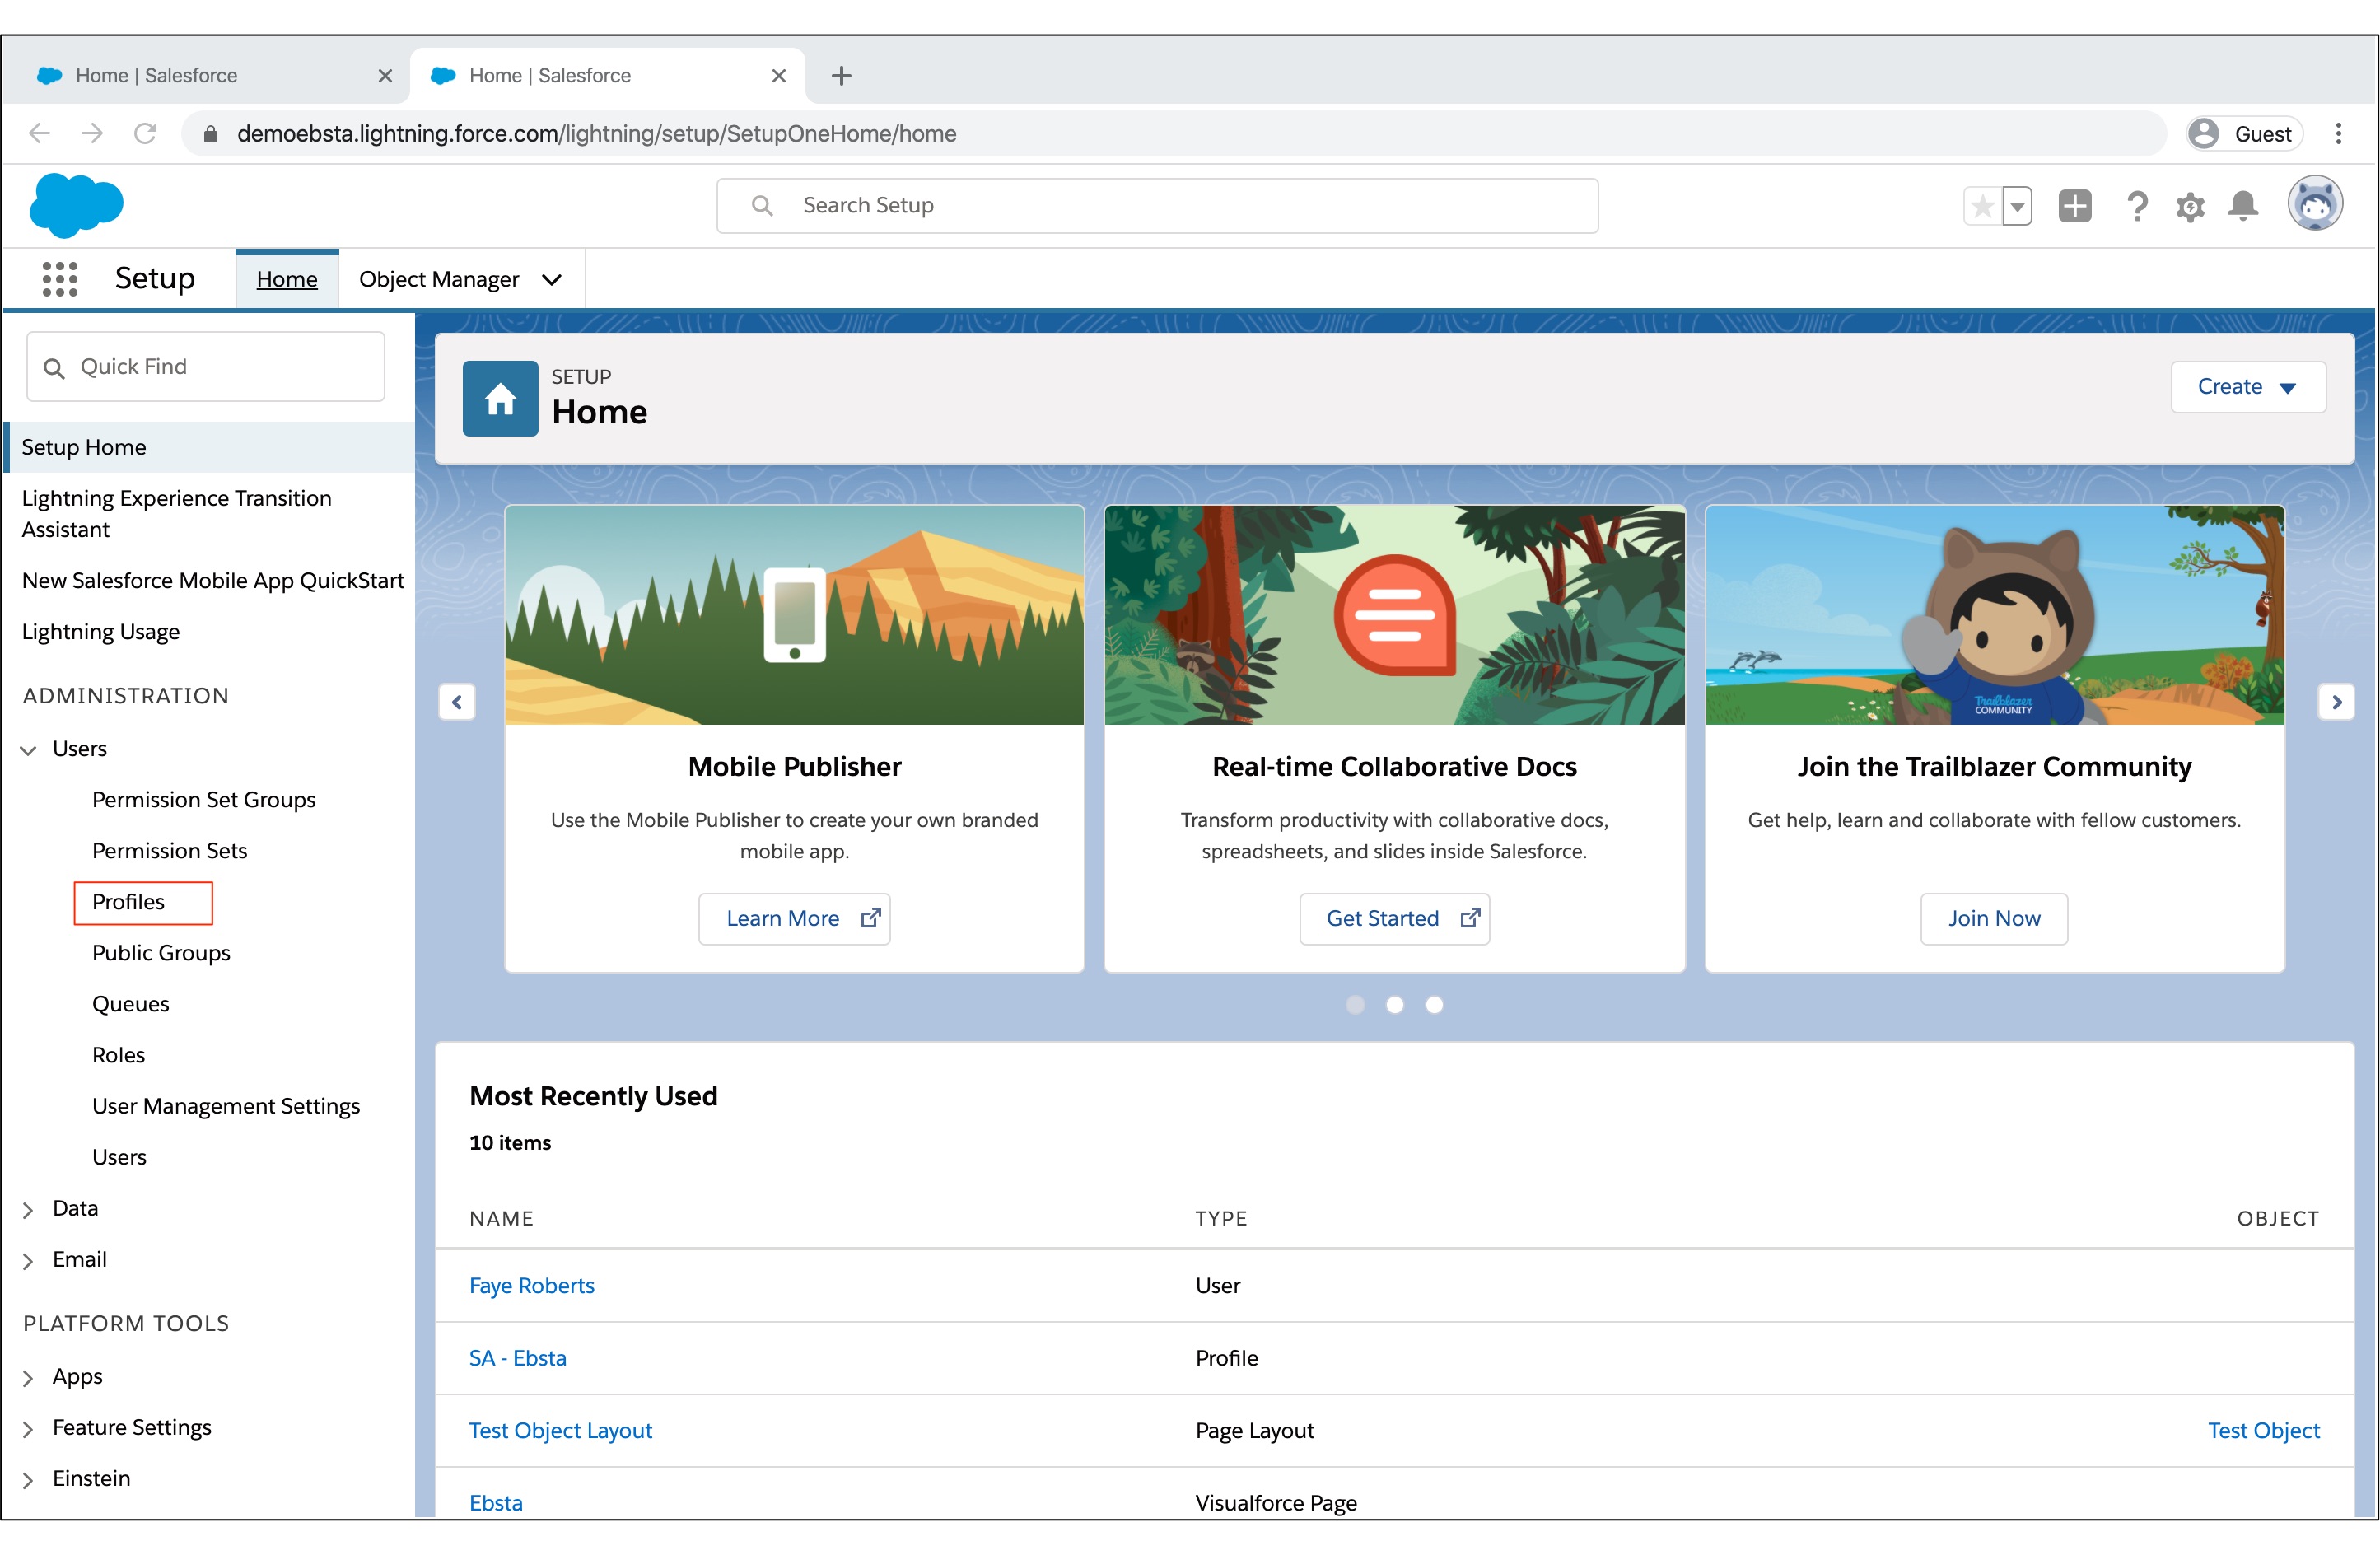Select the first carousel page dot

[1355, 1005]
